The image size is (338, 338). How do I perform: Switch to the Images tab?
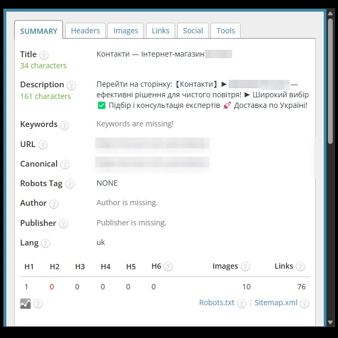[x=126, y=31]
